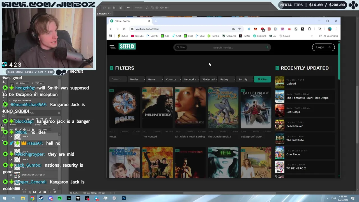Click the password key icon in address bar
This screenshot has height=202, width=359.
[x=233, y=29]
